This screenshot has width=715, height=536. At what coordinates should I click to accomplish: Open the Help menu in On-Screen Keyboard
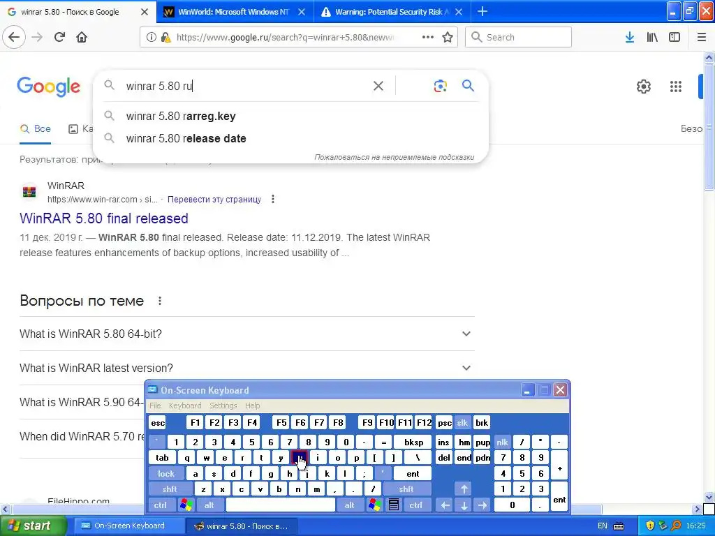pos(252,405)
